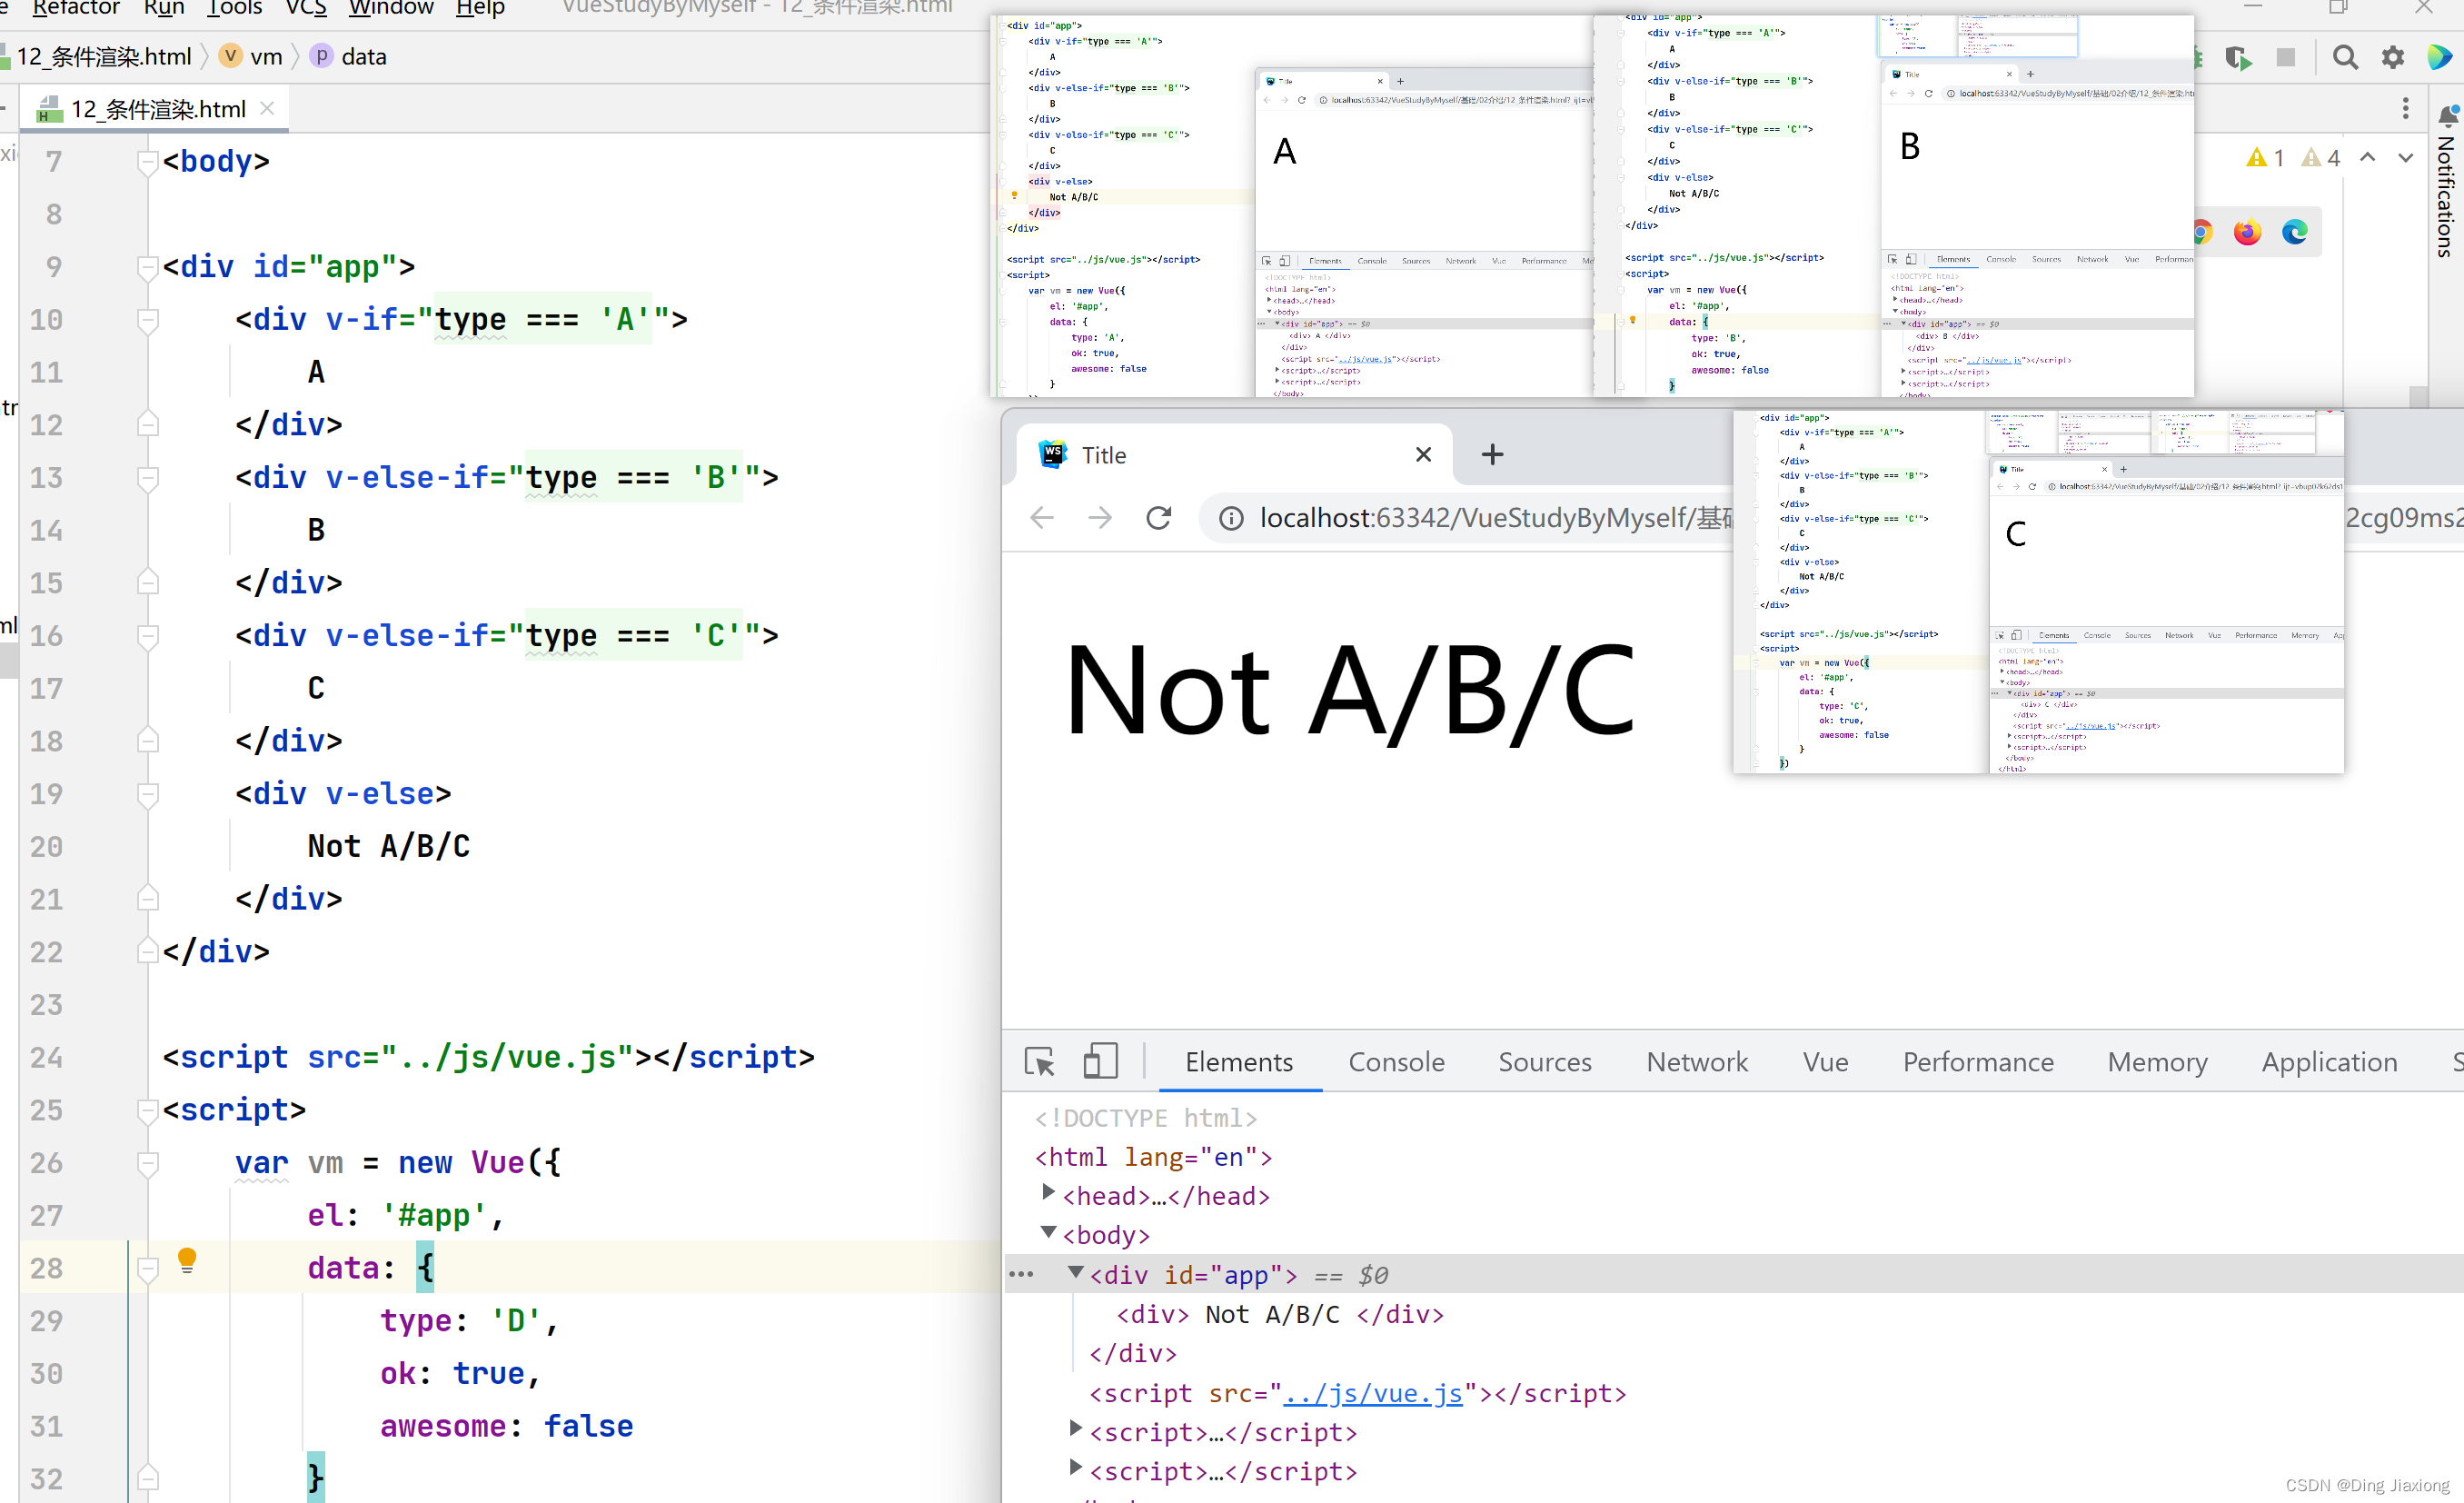Fold the v-else-if B div at line 13

point(147,478)
